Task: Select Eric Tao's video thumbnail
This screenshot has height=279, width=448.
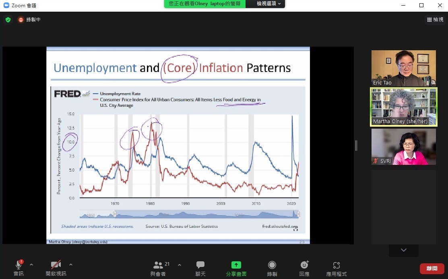Action: pyautogui.click(x=403, y=68)
